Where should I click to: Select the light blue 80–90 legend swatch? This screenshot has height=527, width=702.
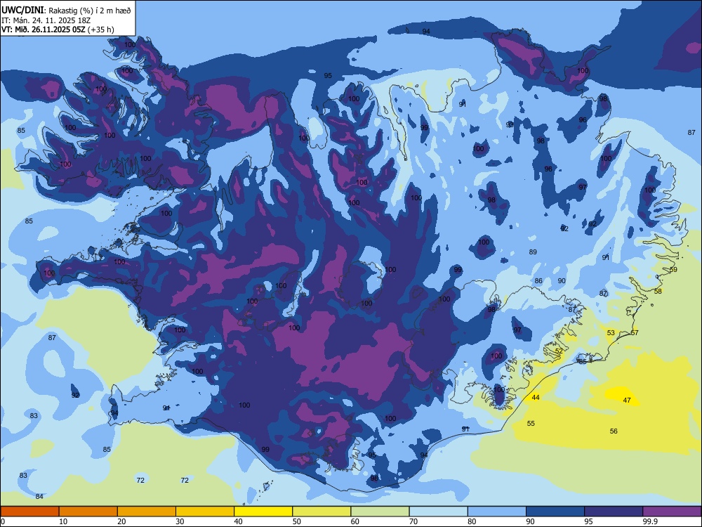pos(497,512)
